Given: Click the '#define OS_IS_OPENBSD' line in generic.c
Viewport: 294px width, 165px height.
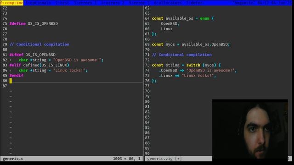Looking at the screenshot, I should [x=34, y=23].
